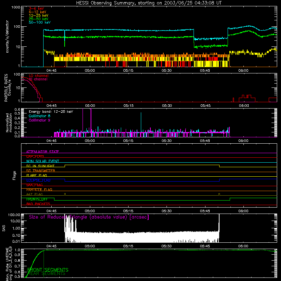The image size is (281, 281).
Task: Click the Mon. Rate LIVETIME axis label
Action: click(9, 263)
